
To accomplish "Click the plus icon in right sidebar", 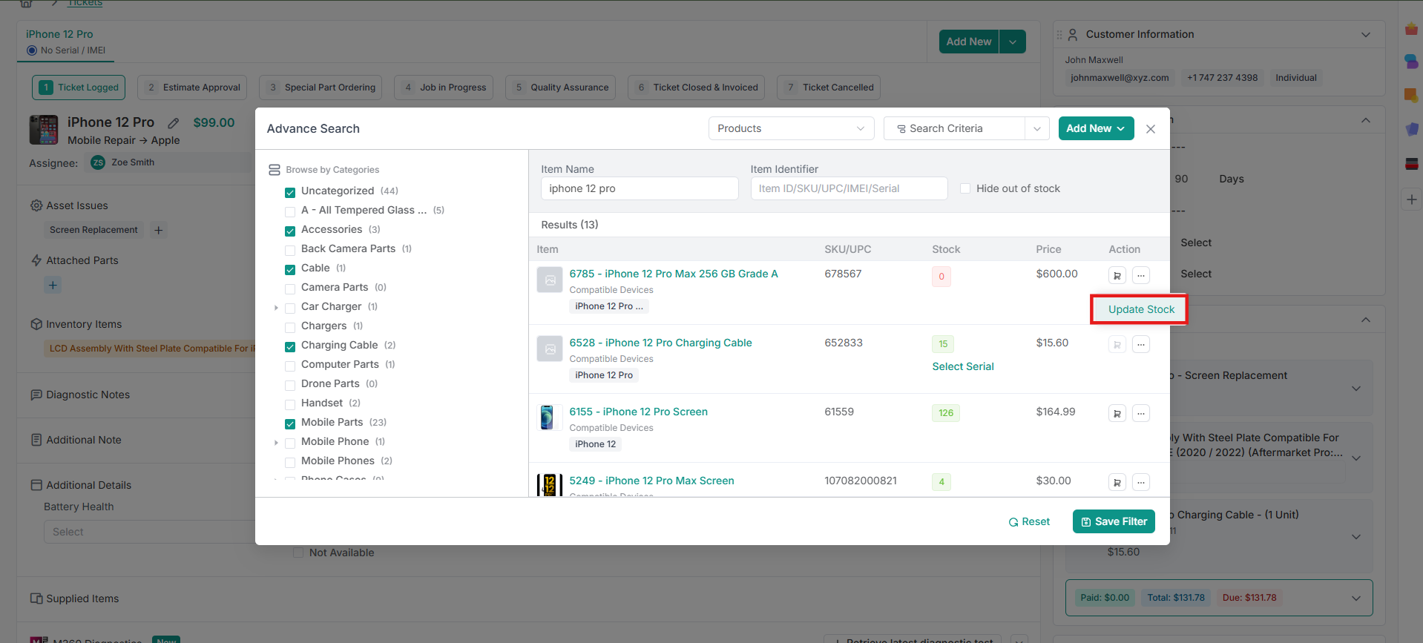I will coord(1412,200).
